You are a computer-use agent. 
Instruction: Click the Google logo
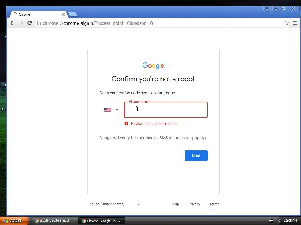(153, 66)
